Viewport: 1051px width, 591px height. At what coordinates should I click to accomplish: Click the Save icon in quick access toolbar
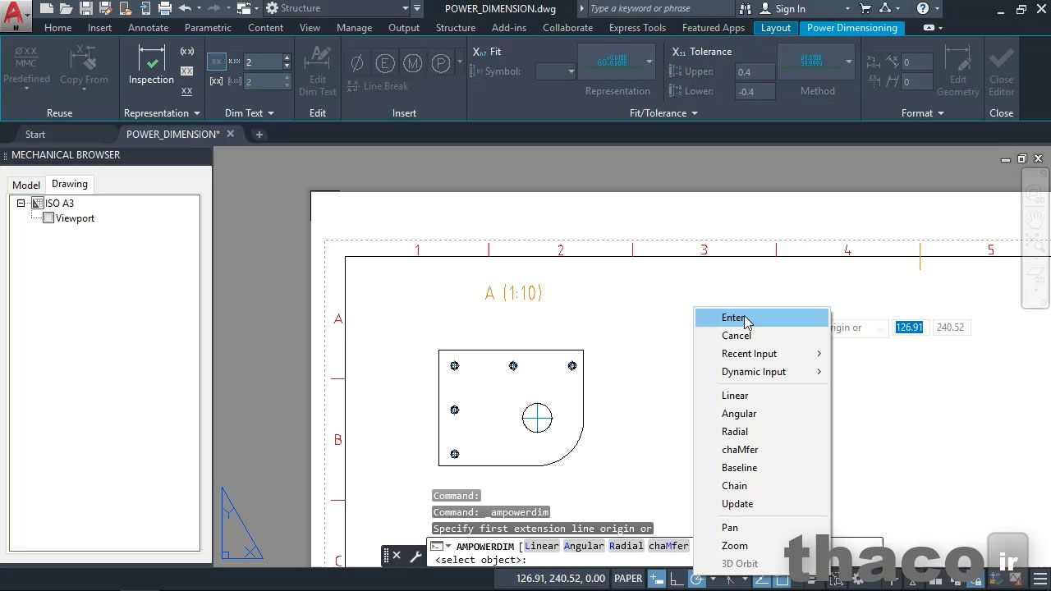[86, 9]
